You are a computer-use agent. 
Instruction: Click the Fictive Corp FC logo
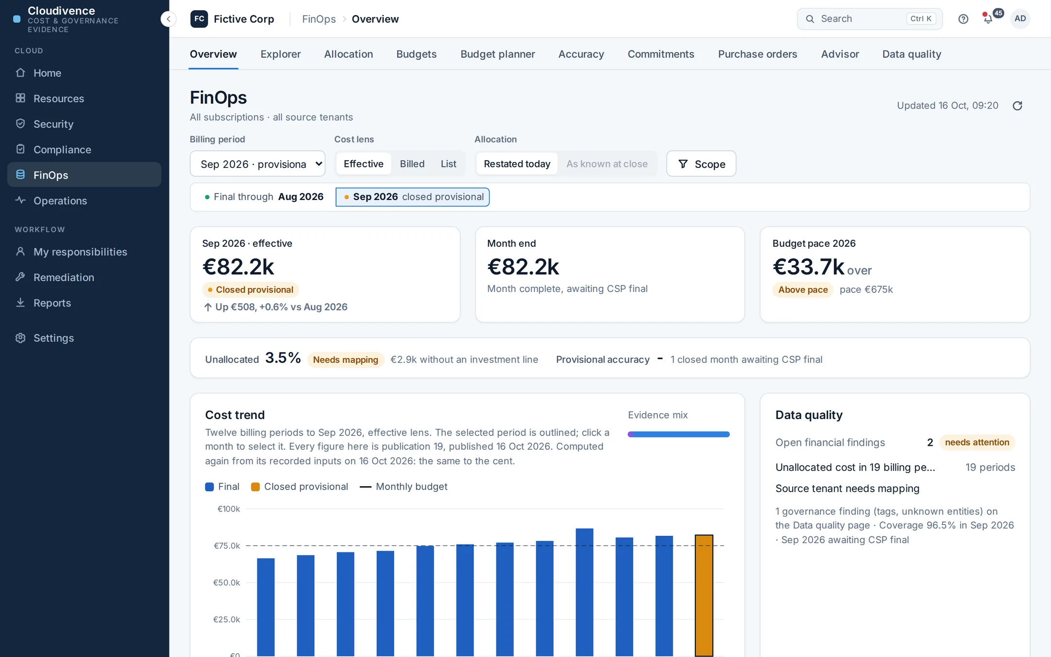[x=199, y=19]
